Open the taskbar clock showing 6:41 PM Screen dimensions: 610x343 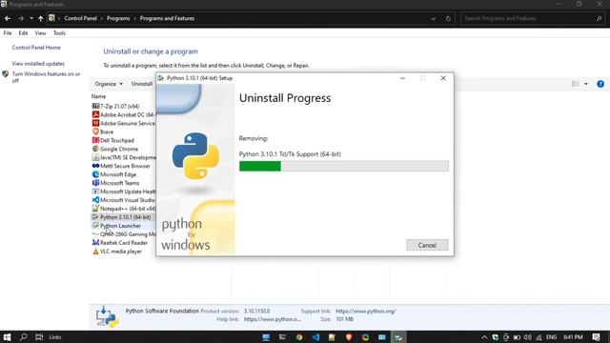coord(573,337)
